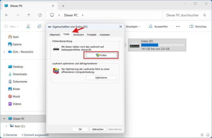Switch to large icons view icon

(208, 135)
